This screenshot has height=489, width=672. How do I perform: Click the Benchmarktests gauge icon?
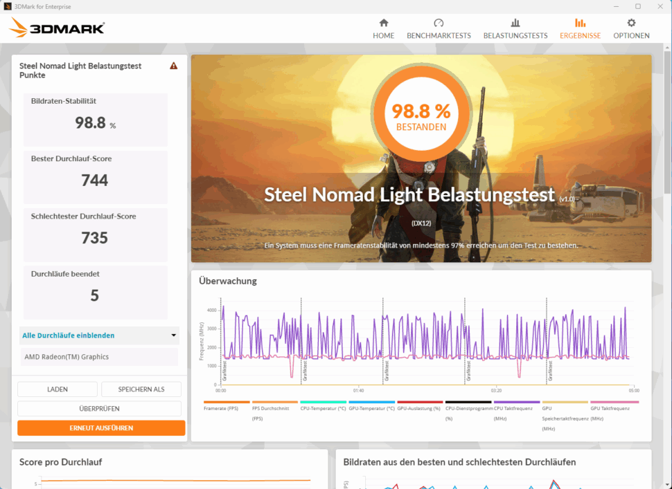pos(439,23)
